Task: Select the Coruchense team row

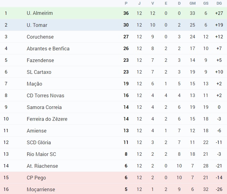Action: point(113,37)
